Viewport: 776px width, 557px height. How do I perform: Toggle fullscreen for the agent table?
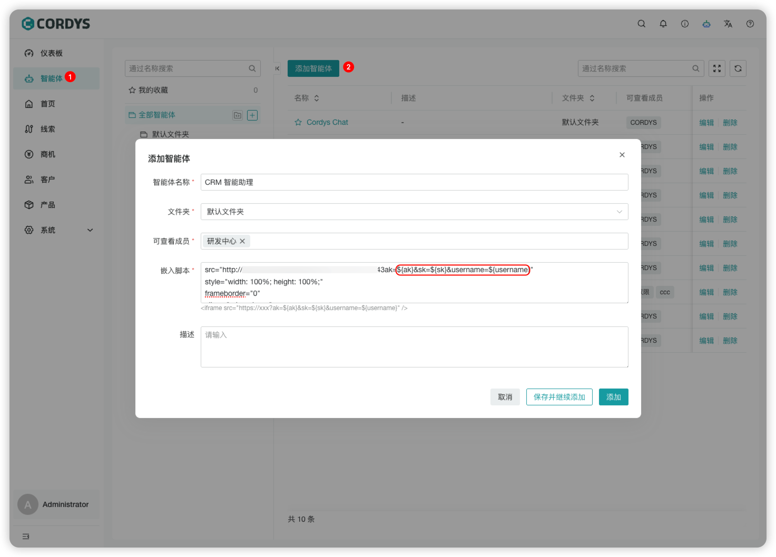(717, 68)
